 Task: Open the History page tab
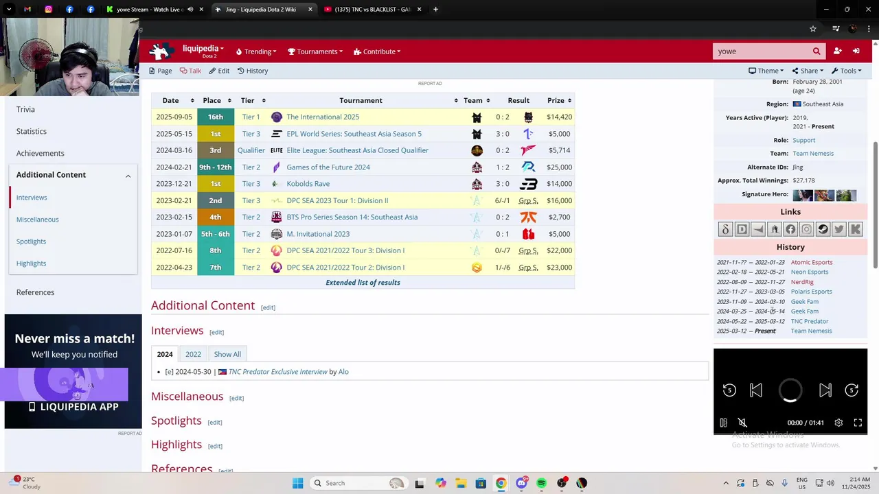[x=253, y=71]
